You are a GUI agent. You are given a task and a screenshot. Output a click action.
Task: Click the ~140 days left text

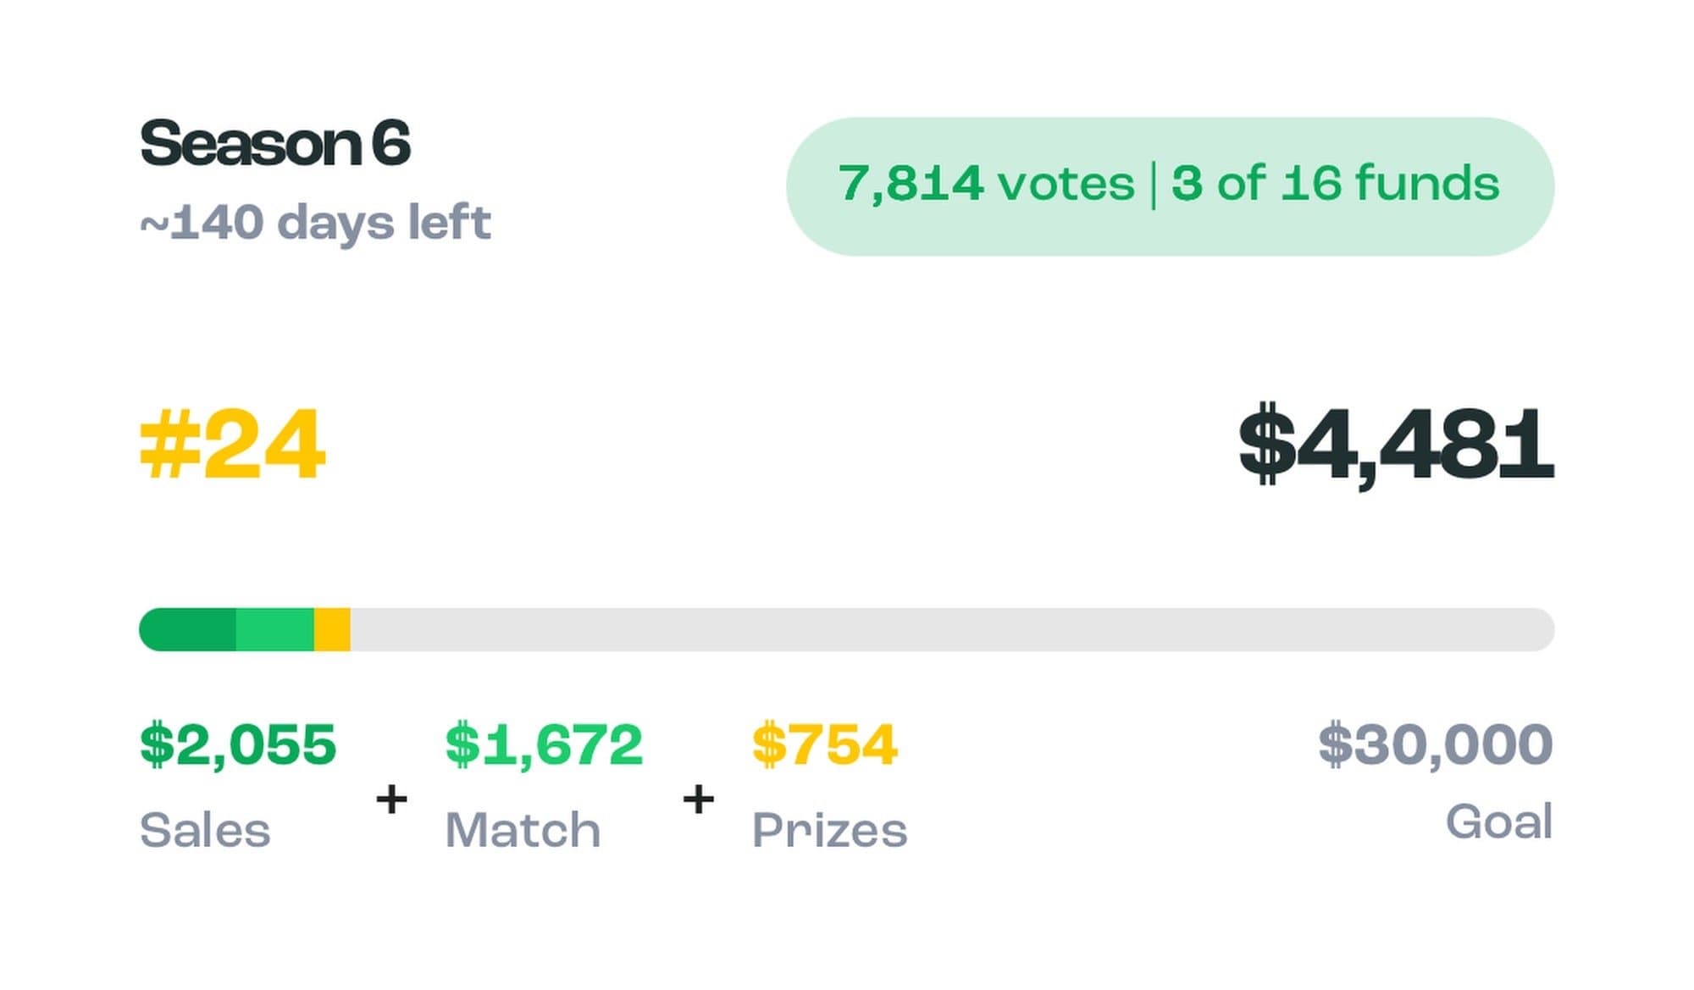point(315,223)
